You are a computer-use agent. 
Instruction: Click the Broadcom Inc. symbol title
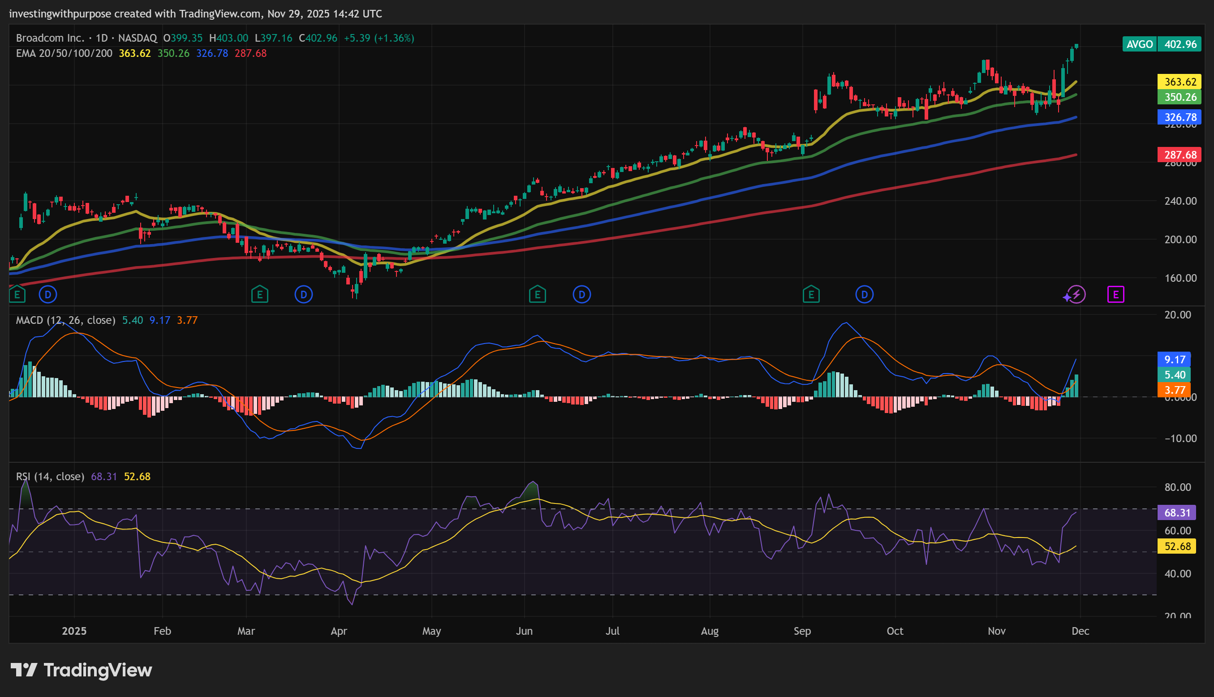click(x=50, y=38)
